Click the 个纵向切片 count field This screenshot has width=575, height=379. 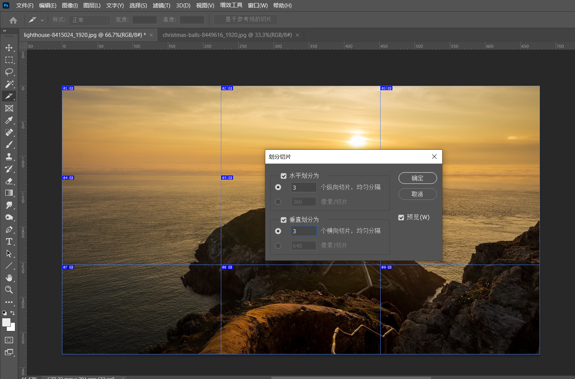click(x=304, y=187)
